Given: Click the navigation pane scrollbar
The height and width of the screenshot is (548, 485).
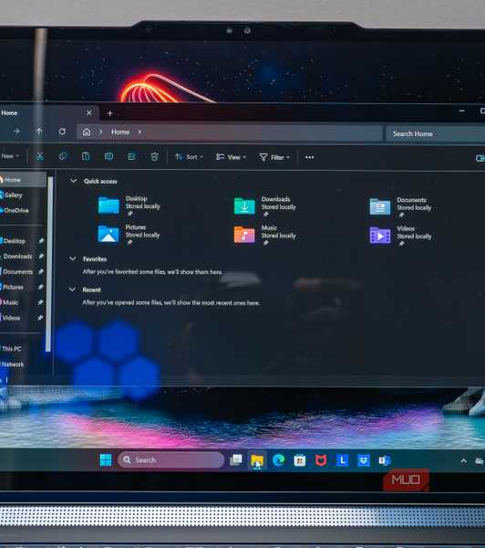Looking at the screenshot, I should click(x=49, y=264).
